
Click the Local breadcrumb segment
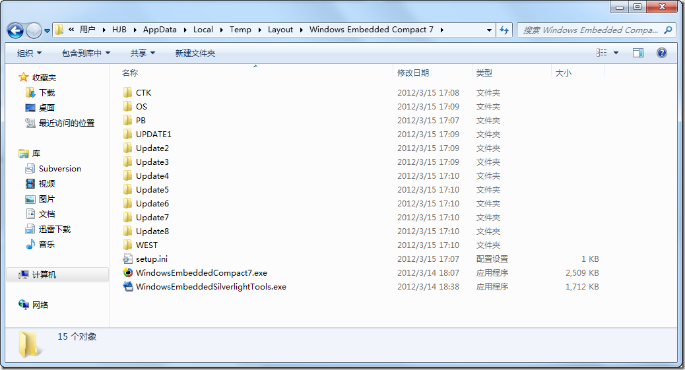coord(203,30)
